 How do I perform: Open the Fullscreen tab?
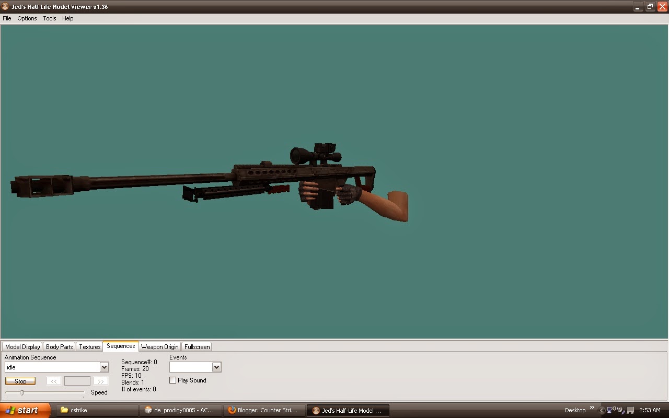click(x=197, y=346)
